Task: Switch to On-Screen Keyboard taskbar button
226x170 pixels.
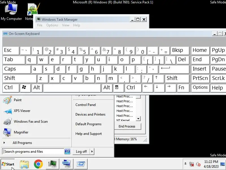Action: click(66, 164)
